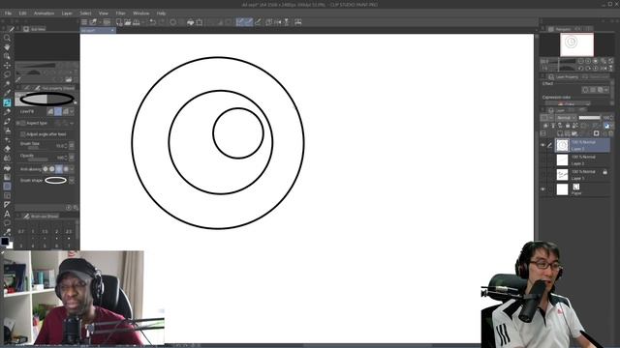
Task: Open the blending mode Normal dropdown
Action: click(566, 118)
